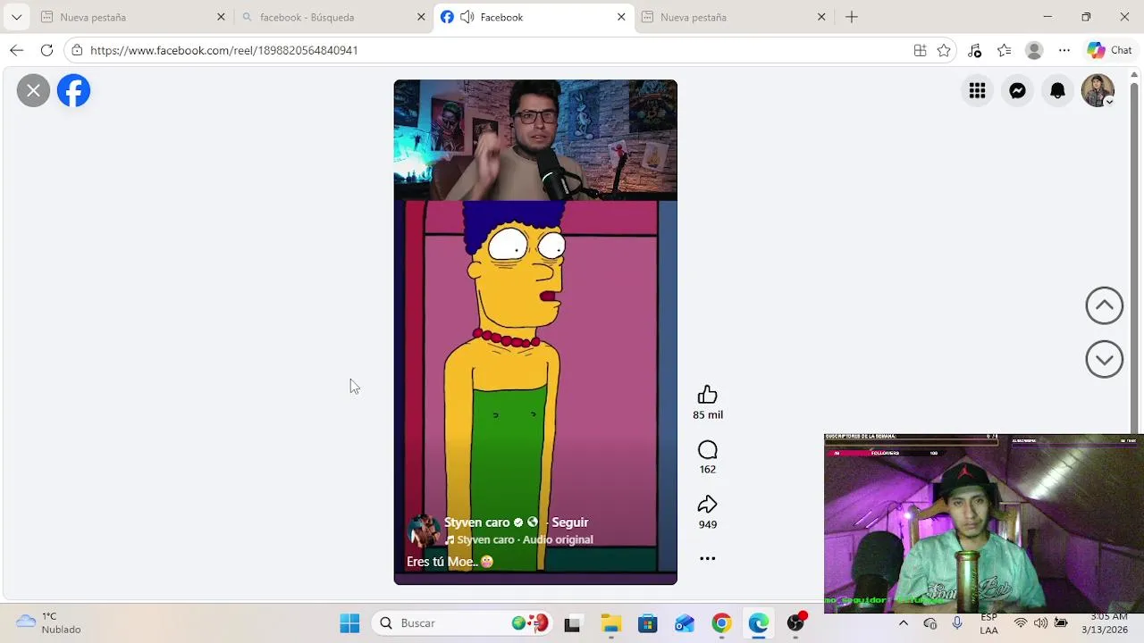Click the taskbar Buscar search box
The height and width of the screenshot is (643, 1144).
tap(460, 623)
